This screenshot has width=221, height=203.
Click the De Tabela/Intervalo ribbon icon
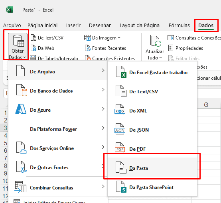pyautogui.click(x=33, y=58)
